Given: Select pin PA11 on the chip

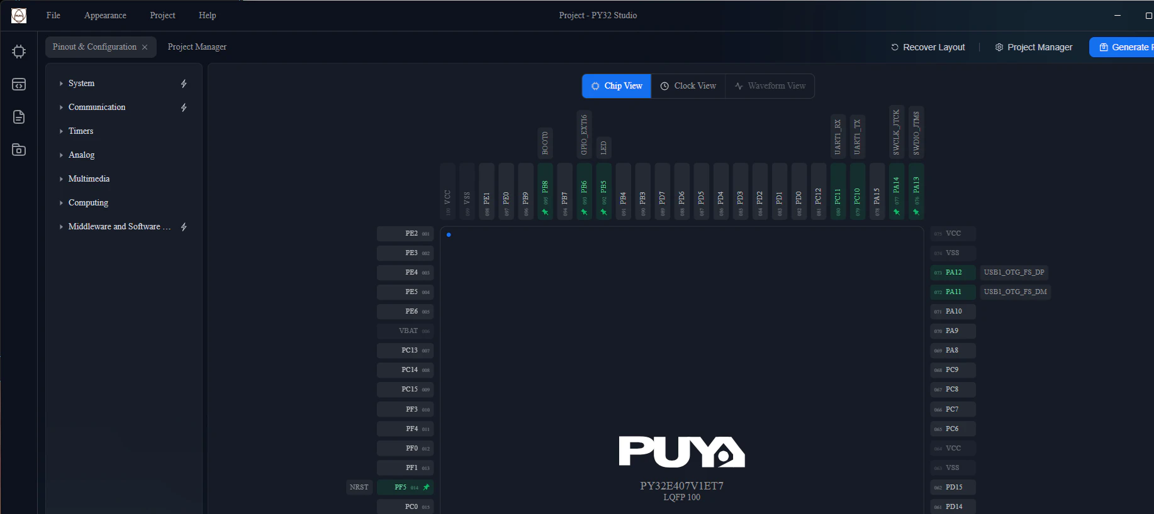Looking at the screenshot, I should (953, 292).
